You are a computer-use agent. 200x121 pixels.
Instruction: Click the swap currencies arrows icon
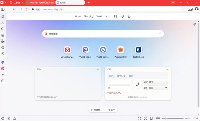point(137,84)
